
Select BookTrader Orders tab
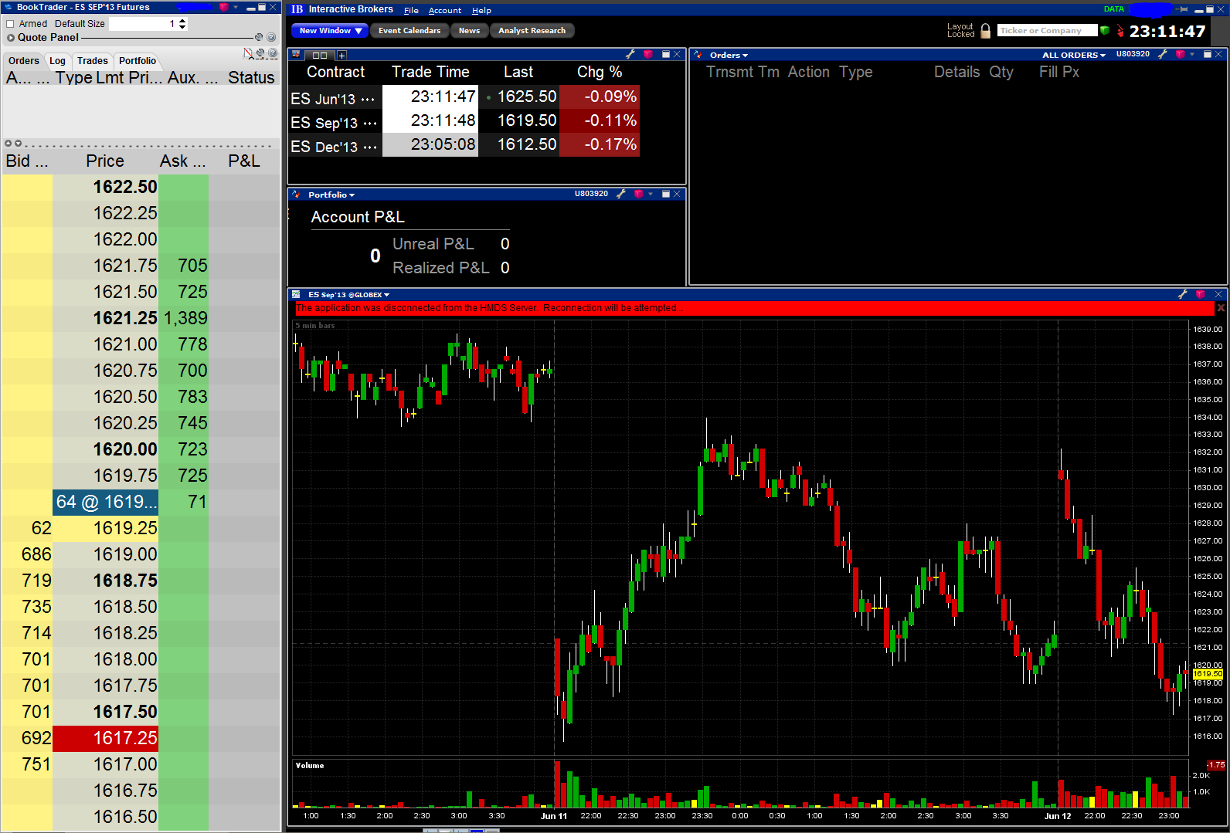[24, 61]
